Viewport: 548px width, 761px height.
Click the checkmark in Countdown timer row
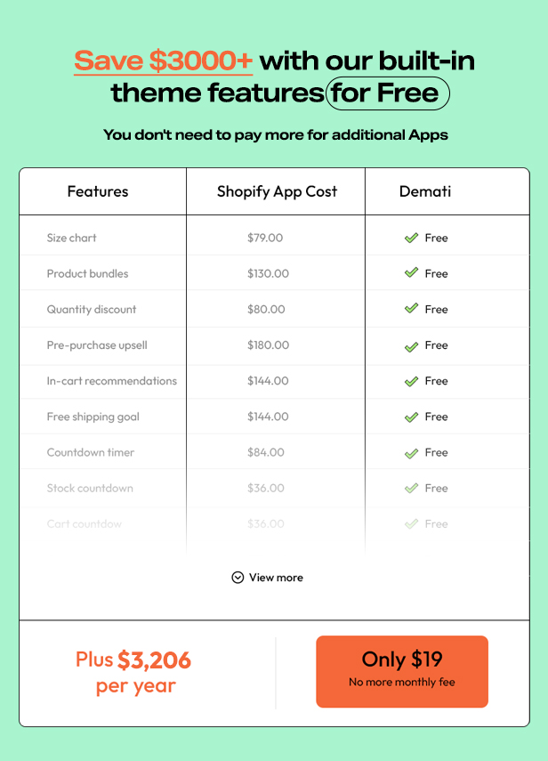click(x=411, y=453)
